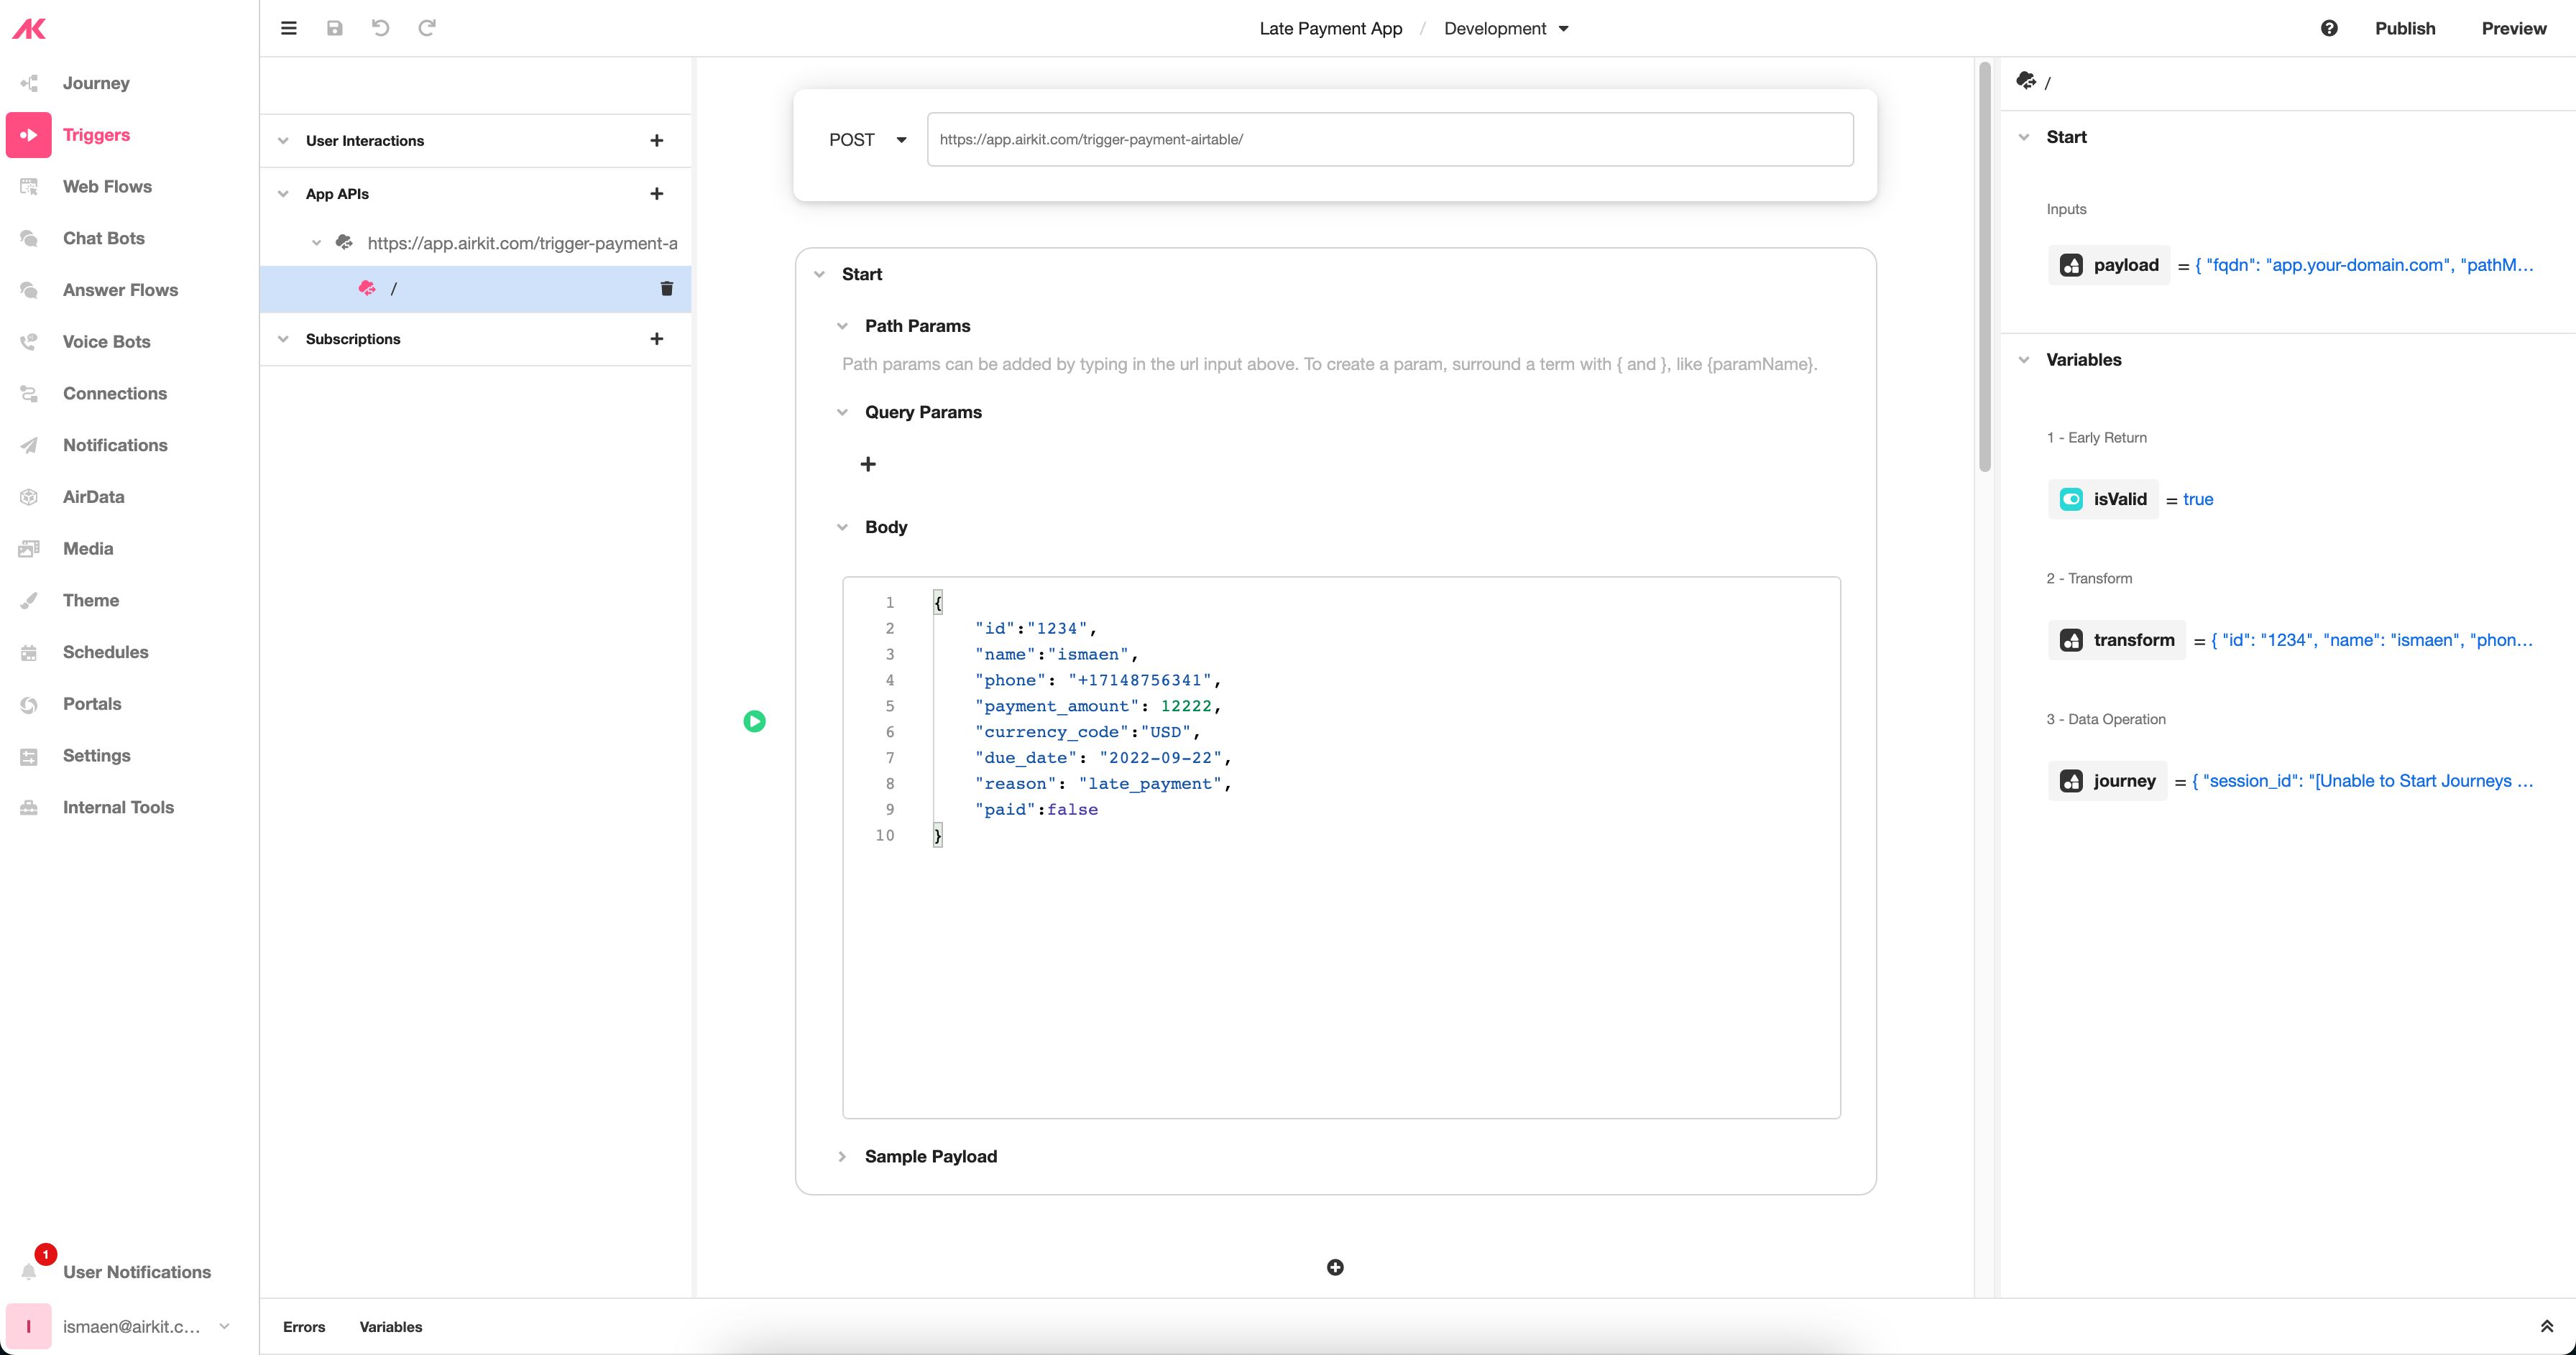Click the Publish button
Viewport: 2576px width, 1355px height.
(x=2405, y=28)
